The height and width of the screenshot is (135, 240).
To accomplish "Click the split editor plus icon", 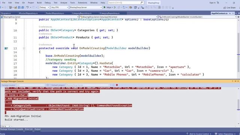I will 238,17.
